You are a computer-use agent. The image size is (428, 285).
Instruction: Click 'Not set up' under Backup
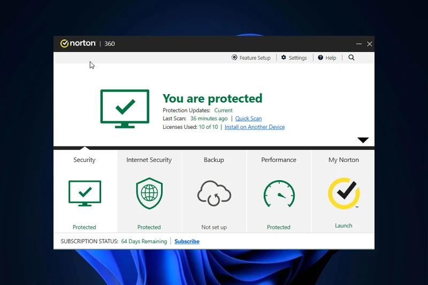pos(214,227)
